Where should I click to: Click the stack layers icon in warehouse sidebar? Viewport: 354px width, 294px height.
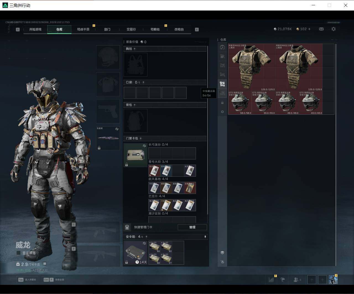click(x=222, y=253)
